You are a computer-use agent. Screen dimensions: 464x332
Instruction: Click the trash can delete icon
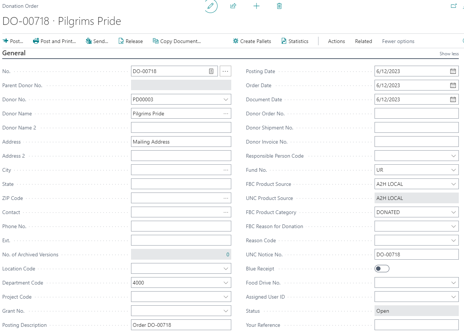click(x=280, y=6)
